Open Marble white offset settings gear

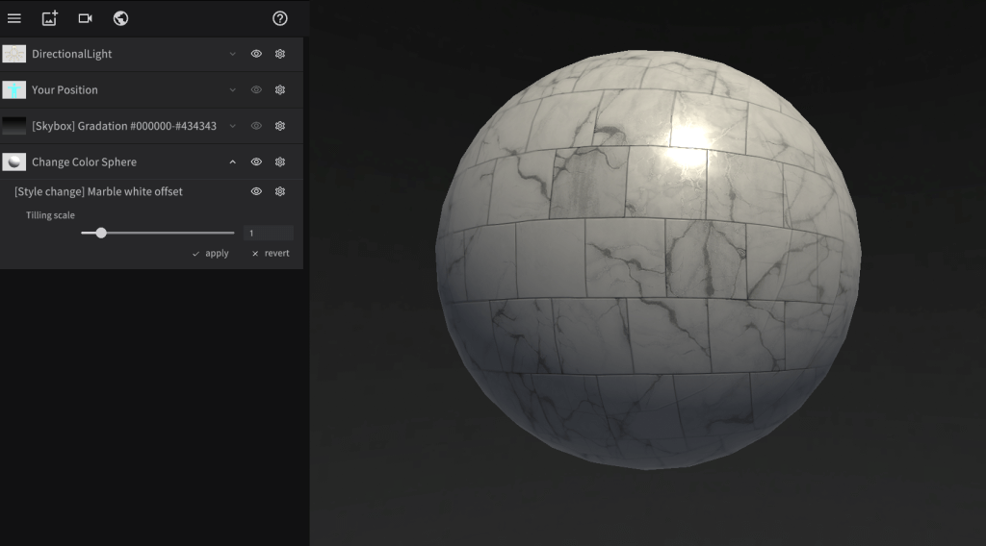click(x=280, y=191)
